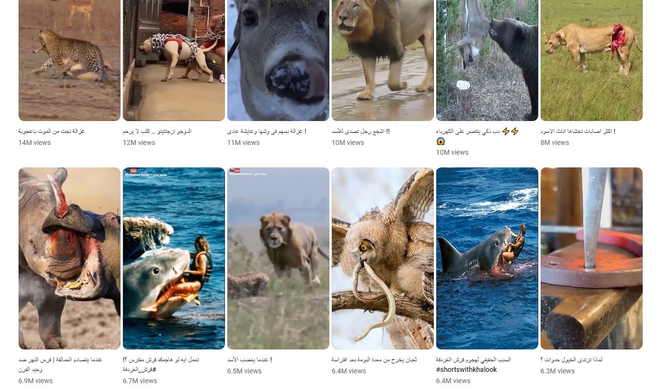Viewport: 672px width, 389px height.
Task: Click the 11M views deer video title
Action: click(266, 131)
